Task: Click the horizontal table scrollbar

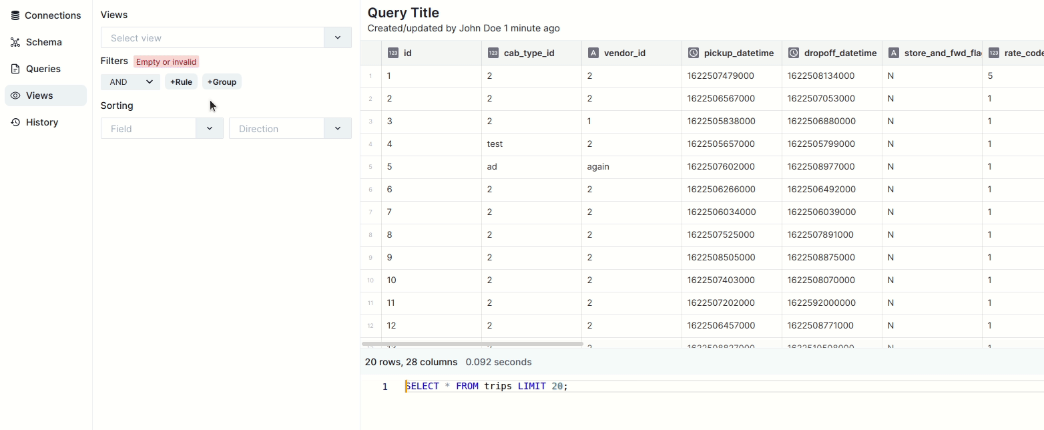Action: [x=473, y=344]
